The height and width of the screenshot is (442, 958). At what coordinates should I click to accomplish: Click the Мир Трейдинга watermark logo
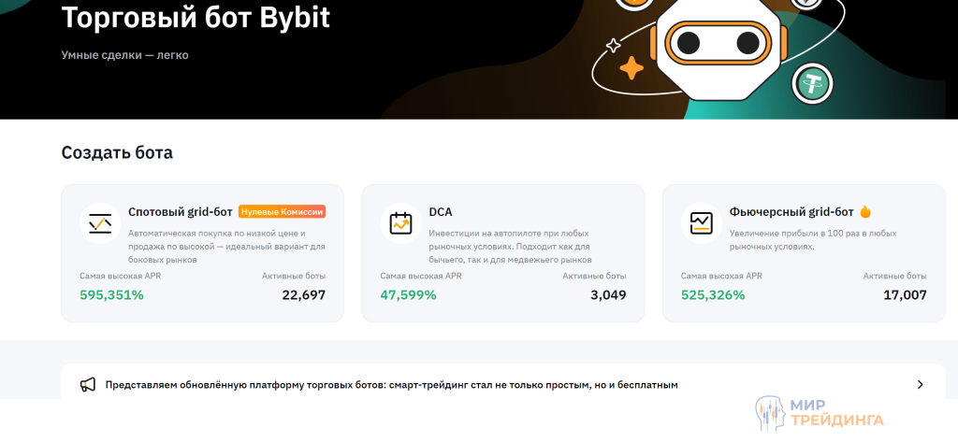[818, 414]
